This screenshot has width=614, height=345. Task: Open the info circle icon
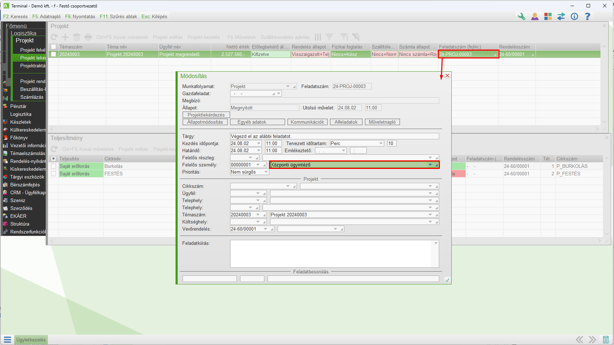tap(574, 16)
